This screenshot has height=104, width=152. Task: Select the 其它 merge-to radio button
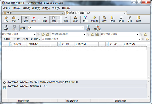32,39
